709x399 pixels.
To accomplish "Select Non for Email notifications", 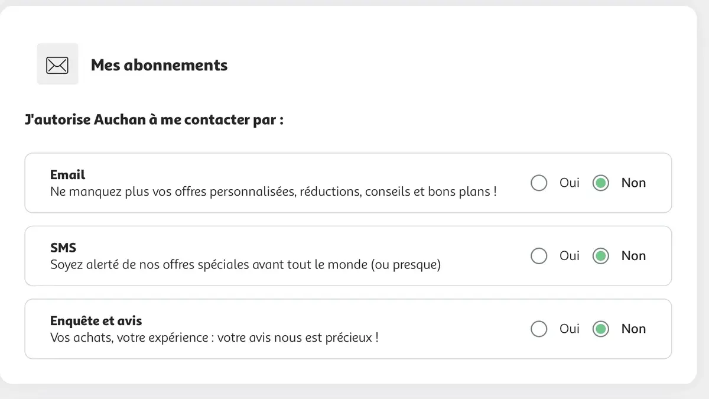I will (600, 183).
